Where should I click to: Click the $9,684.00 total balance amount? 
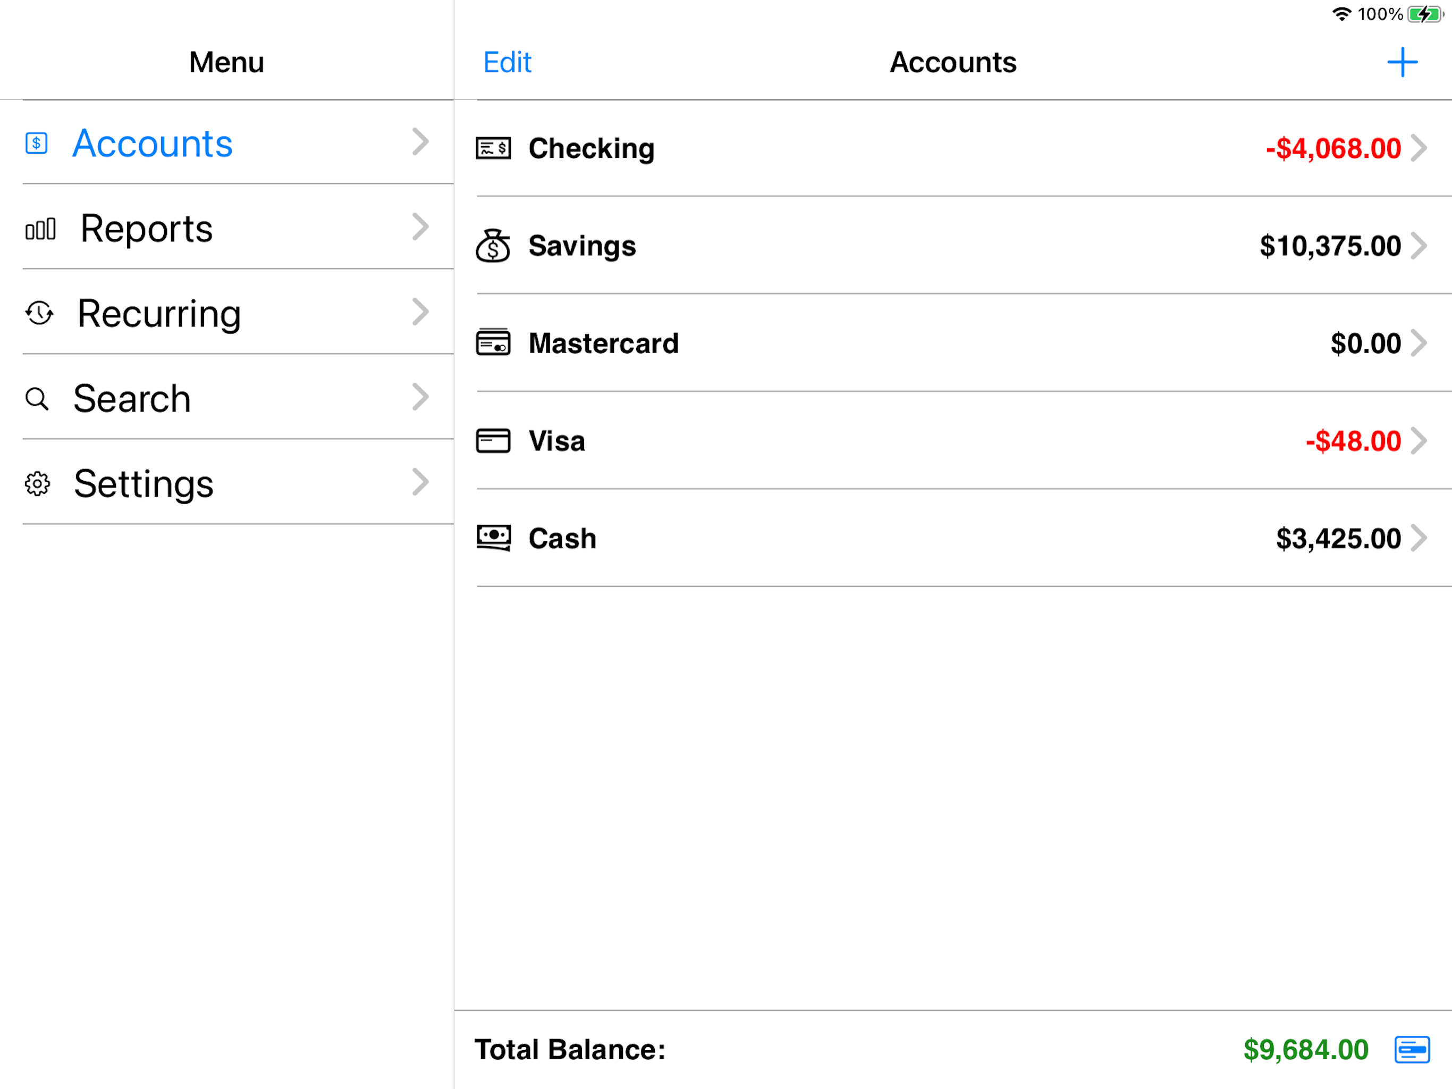pyautogui.click(x=1306, y=1050)
